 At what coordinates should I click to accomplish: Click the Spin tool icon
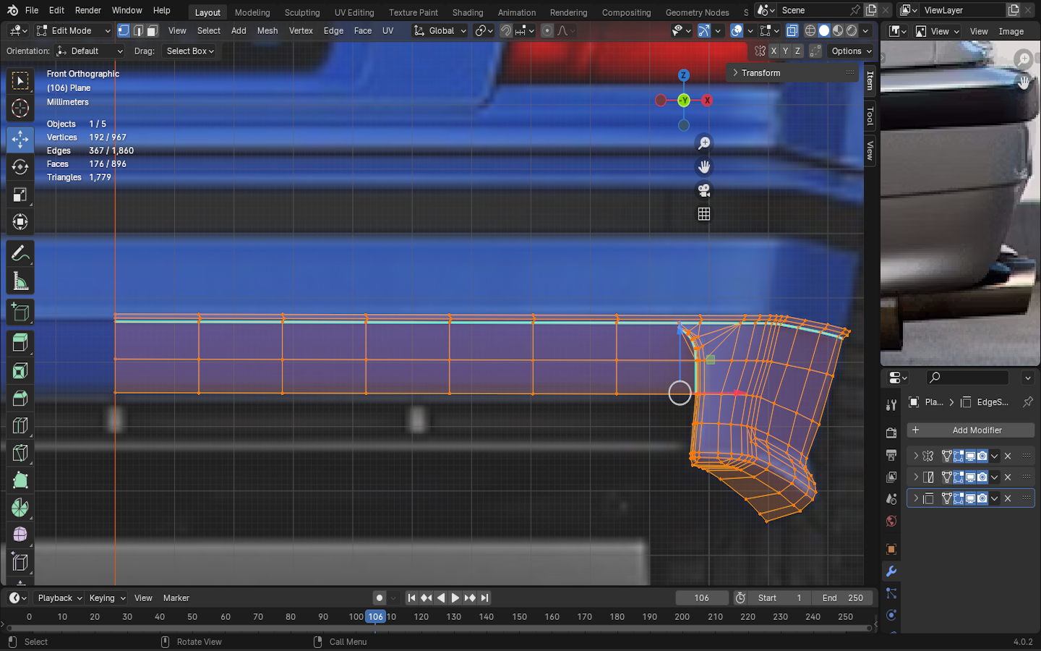click(x=20, y=508)
